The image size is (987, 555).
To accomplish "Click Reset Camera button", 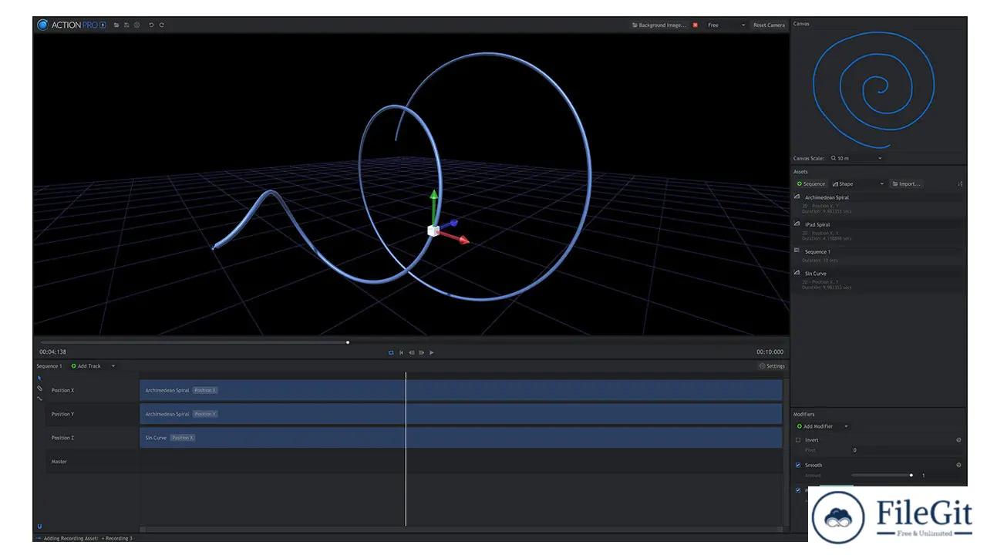I will [x=769, y=25].
